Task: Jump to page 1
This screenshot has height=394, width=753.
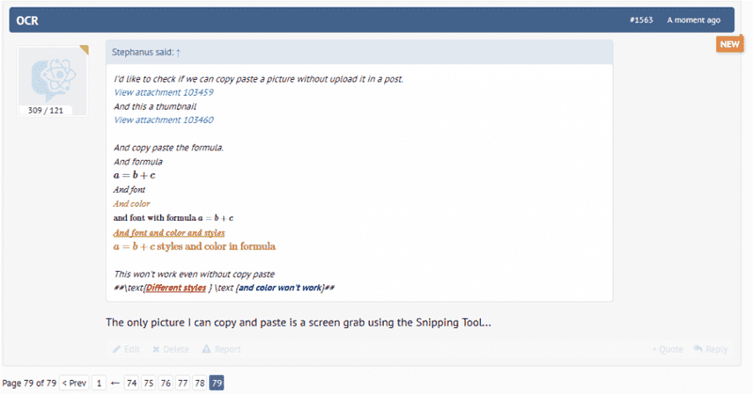Action: click(100, 383)
